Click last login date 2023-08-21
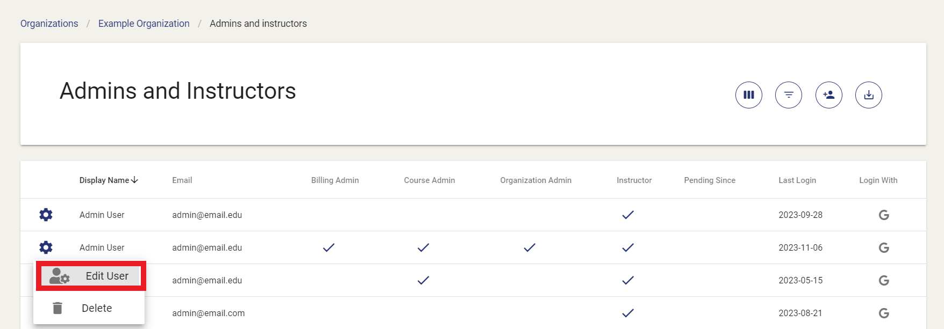 point(800,313)
